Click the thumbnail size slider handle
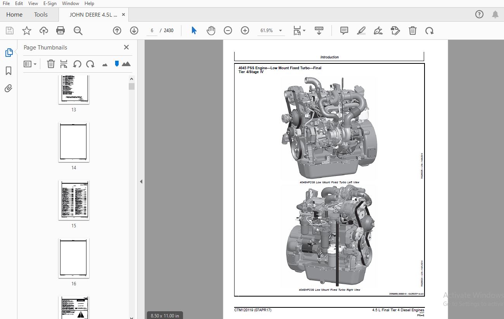 117,64
